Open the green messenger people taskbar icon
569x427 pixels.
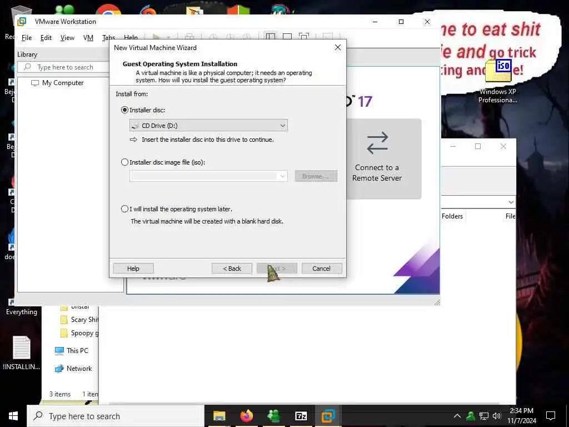tap(273, 416)
